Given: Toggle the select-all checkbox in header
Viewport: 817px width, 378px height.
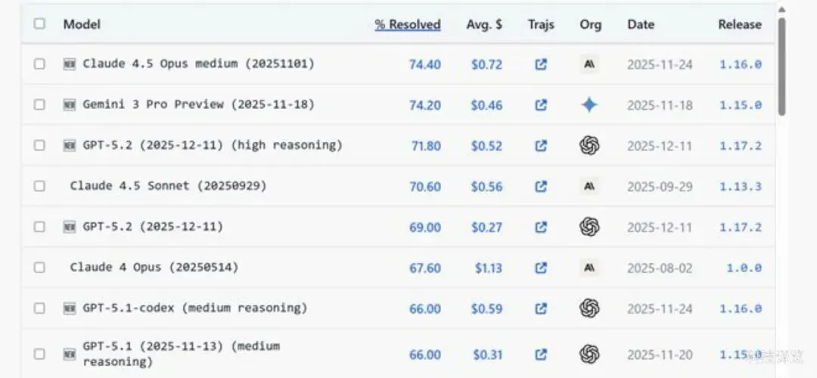Looking at the screenshot, I should tap(39, 23).
